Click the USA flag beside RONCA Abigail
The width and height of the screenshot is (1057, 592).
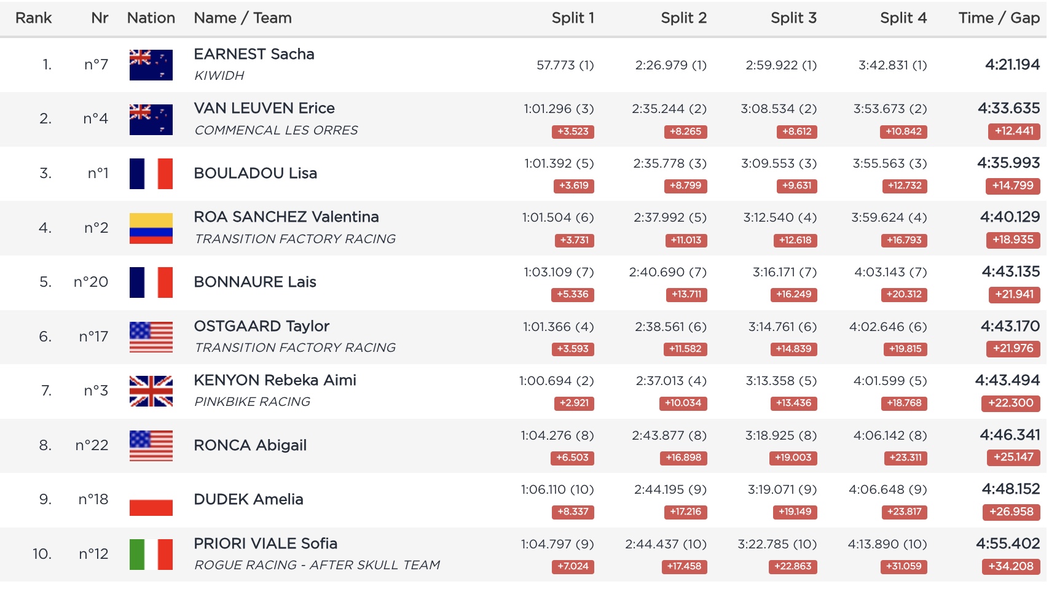[x=151, y=445]
